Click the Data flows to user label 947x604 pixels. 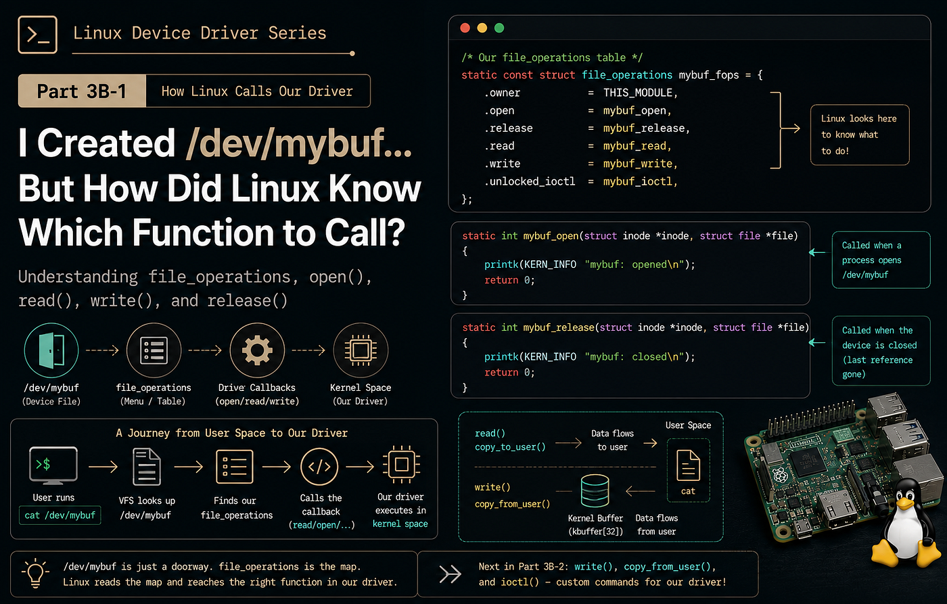(612, 440)
